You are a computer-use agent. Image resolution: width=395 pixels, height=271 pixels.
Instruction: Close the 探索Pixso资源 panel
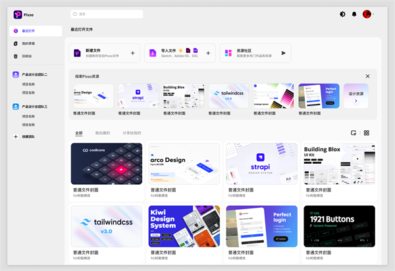[x=367, y=76]
